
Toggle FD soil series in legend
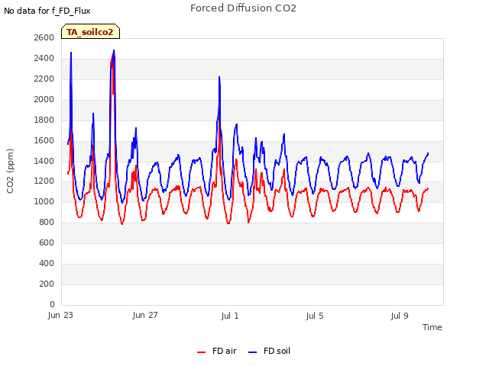coord(269,351)
